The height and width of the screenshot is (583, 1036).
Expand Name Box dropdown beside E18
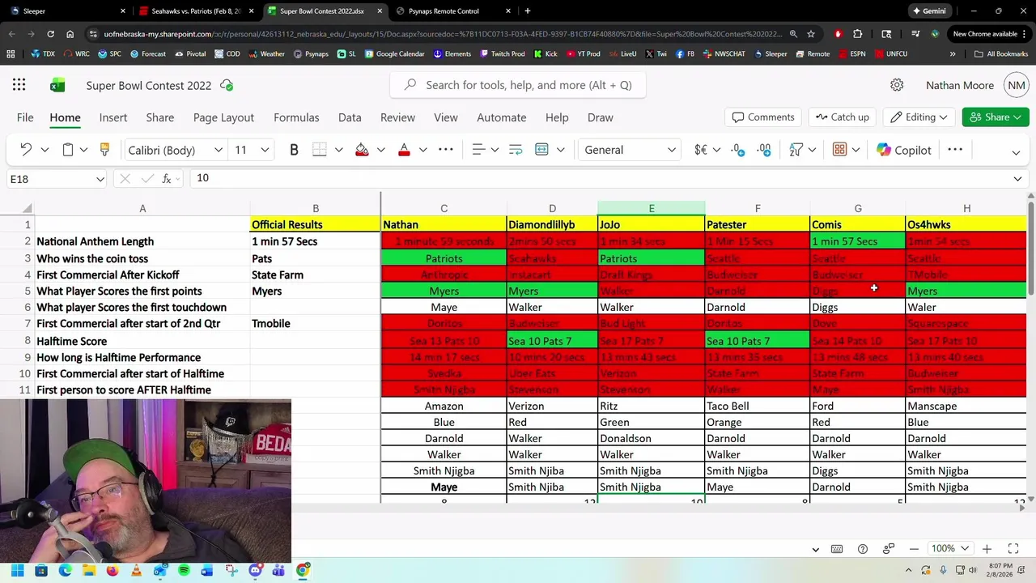click(100, 179)
